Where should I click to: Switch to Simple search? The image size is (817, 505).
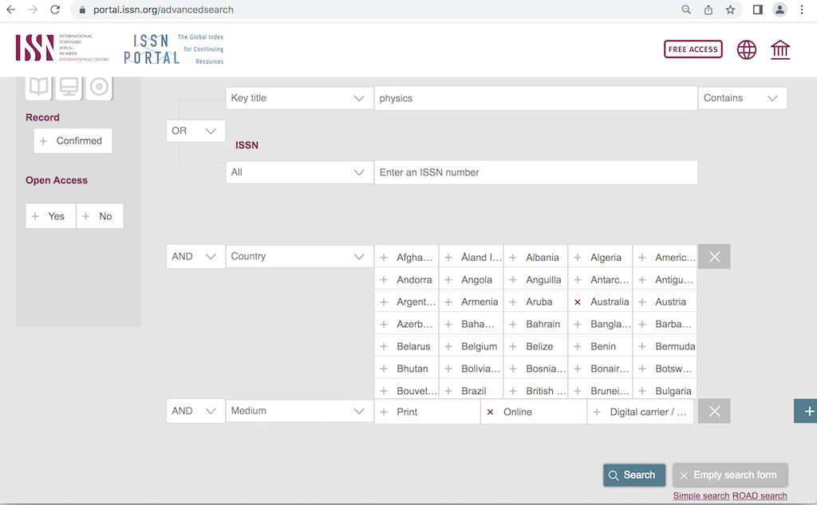[x=701, y=495]
